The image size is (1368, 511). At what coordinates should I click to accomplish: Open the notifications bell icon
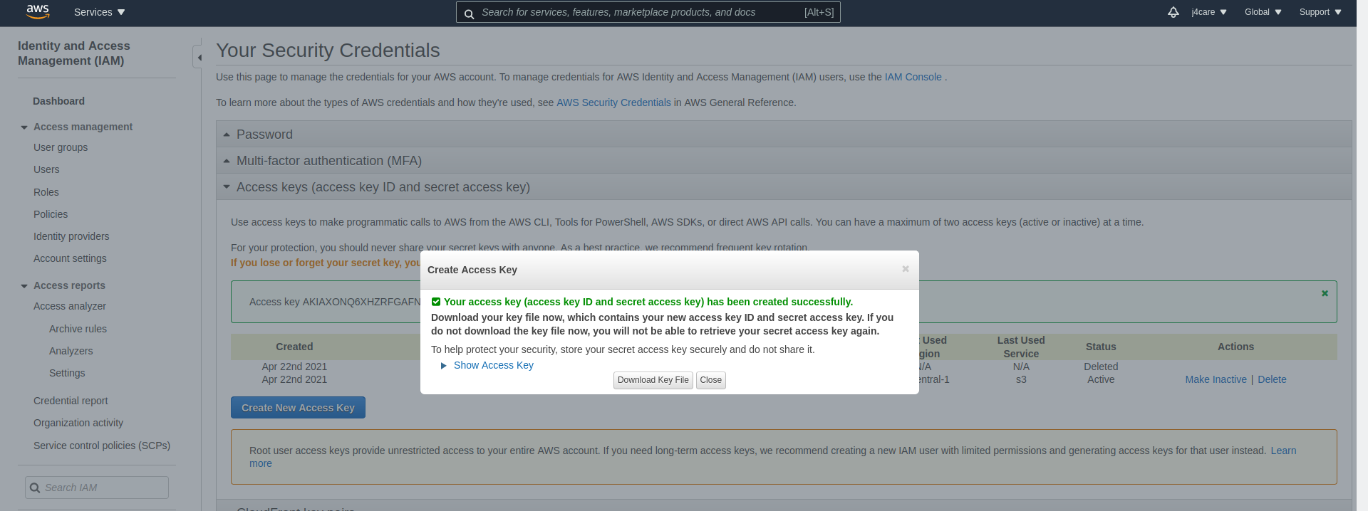(1173, 12)
